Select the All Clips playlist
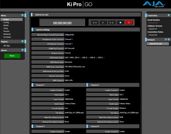171x134 pixels. point(7,46)
